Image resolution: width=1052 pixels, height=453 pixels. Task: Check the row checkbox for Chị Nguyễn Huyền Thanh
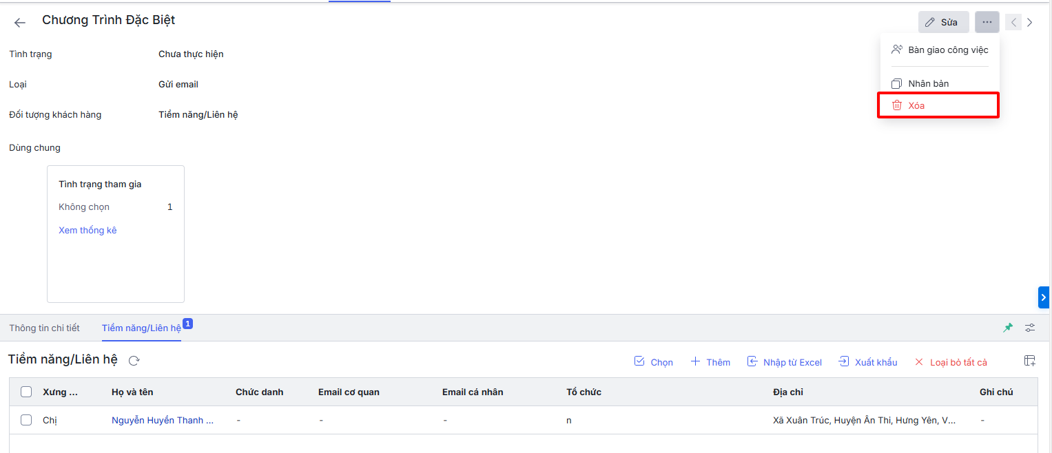(x=26, y=420)
